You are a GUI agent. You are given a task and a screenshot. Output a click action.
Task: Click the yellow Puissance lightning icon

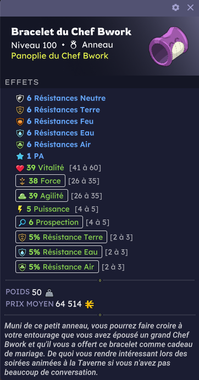[x=20, y=209]
